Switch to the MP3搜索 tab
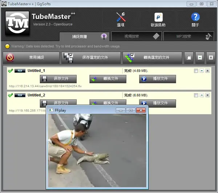218x193 pixels. click(189, 36)
